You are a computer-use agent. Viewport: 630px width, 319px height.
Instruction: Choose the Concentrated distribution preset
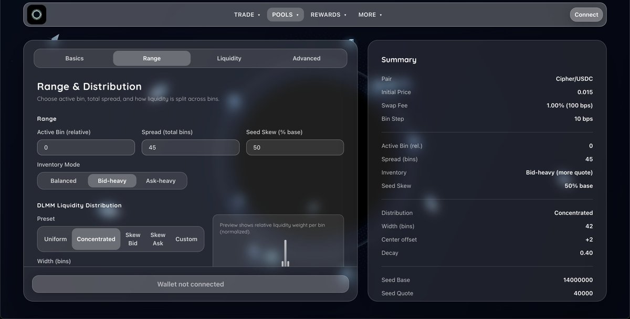tap(96, 239)
